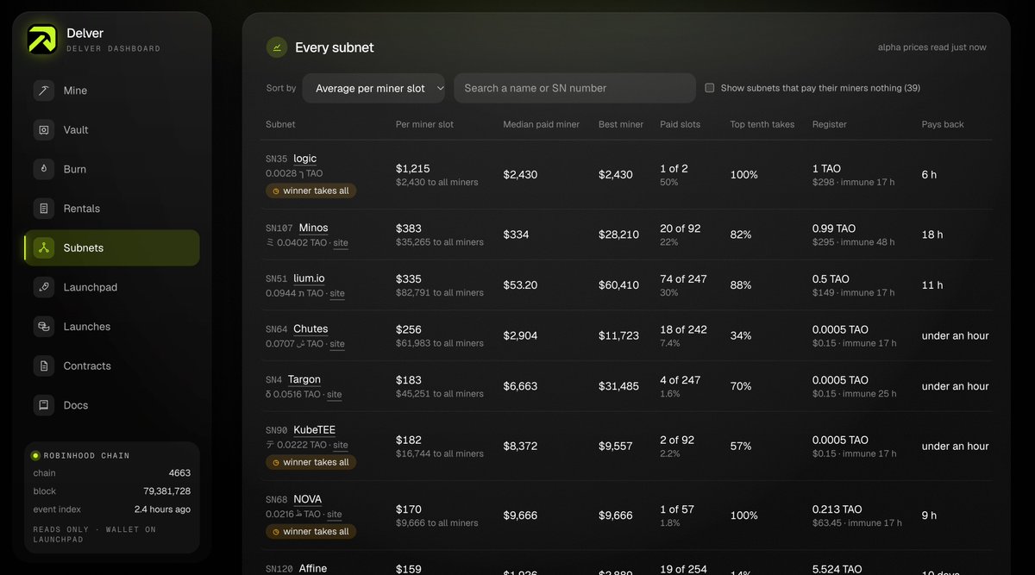Visit the lium.io site link
This screenshot has width=1035, height=575.
pos(337,294)
